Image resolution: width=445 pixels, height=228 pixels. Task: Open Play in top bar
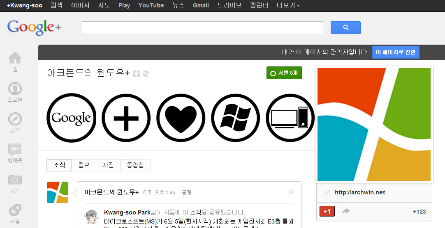point(124,5)
